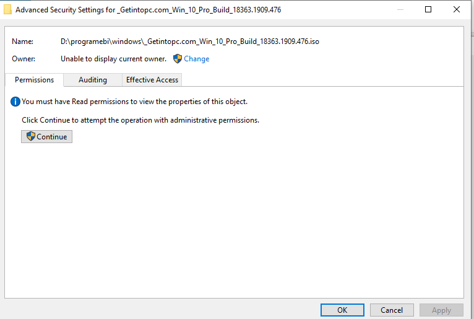Close the Advanced Security Settings window
Viewport: 474px width, 319px height.
pos(457,9)
